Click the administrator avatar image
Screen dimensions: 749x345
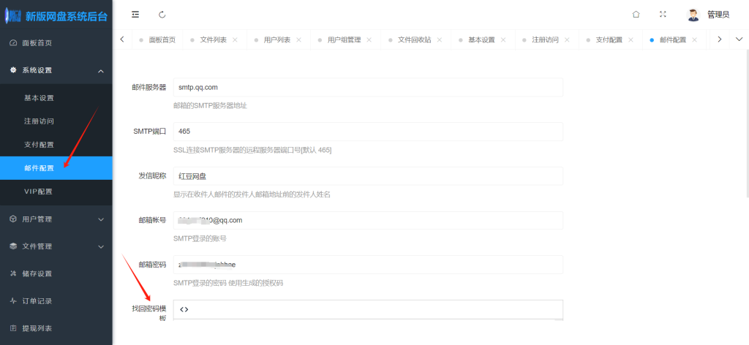coord(693,15)
